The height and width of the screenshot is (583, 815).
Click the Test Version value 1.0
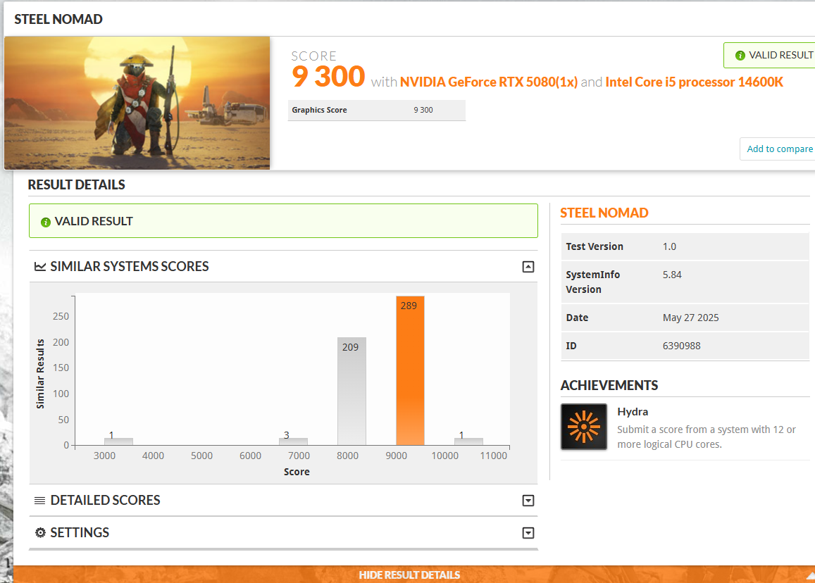click(669, 247)
